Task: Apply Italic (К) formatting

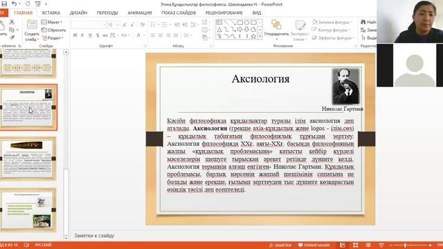Action: point(82,35)
